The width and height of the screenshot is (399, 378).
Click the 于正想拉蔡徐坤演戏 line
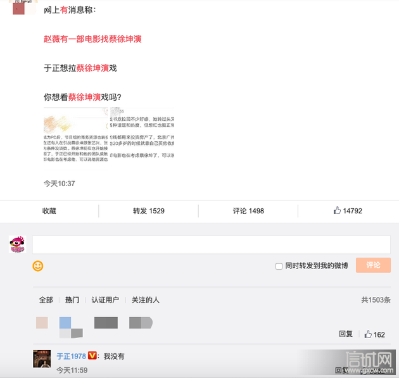(x=80, y=68)
